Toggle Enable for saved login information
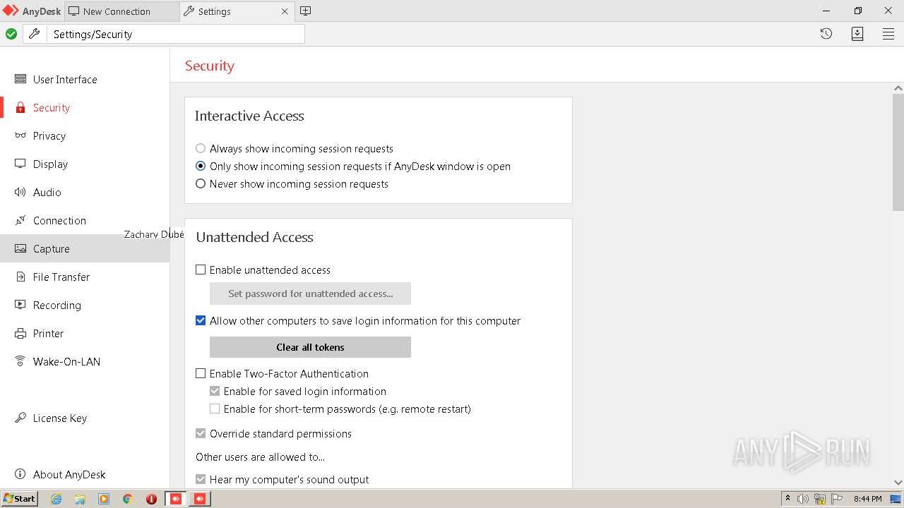The width and height of the screenshot is (904, 508). point(215,391)
